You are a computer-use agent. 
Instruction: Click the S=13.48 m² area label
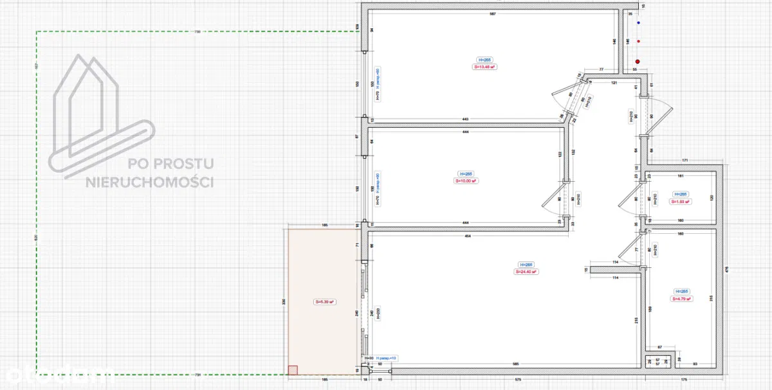tap(484, 66)
